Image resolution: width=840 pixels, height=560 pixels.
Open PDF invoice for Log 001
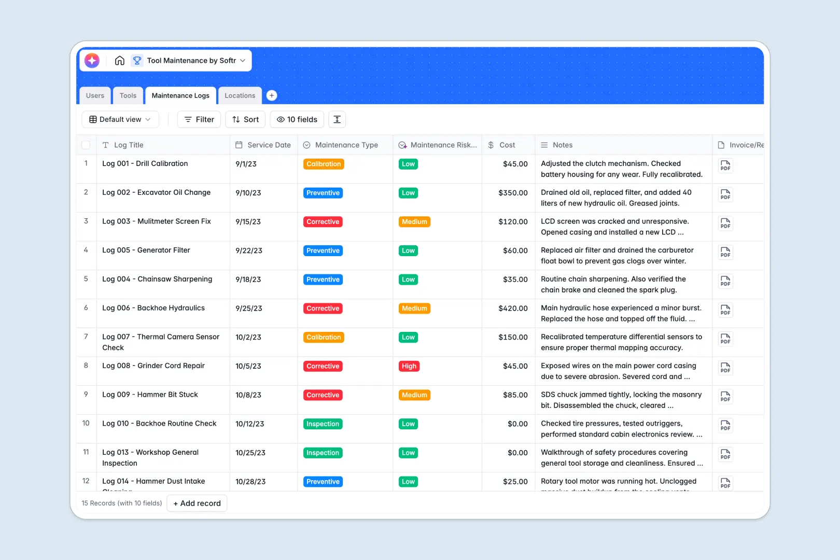point(725,165)
